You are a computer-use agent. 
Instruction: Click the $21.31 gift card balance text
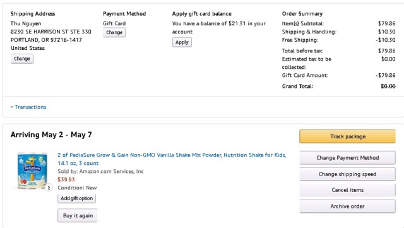click(x=237, y=23)
